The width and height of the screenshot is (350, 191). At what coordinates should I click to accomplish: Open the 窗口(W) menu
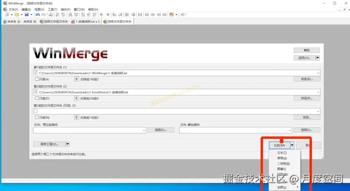tap(79, 9)
